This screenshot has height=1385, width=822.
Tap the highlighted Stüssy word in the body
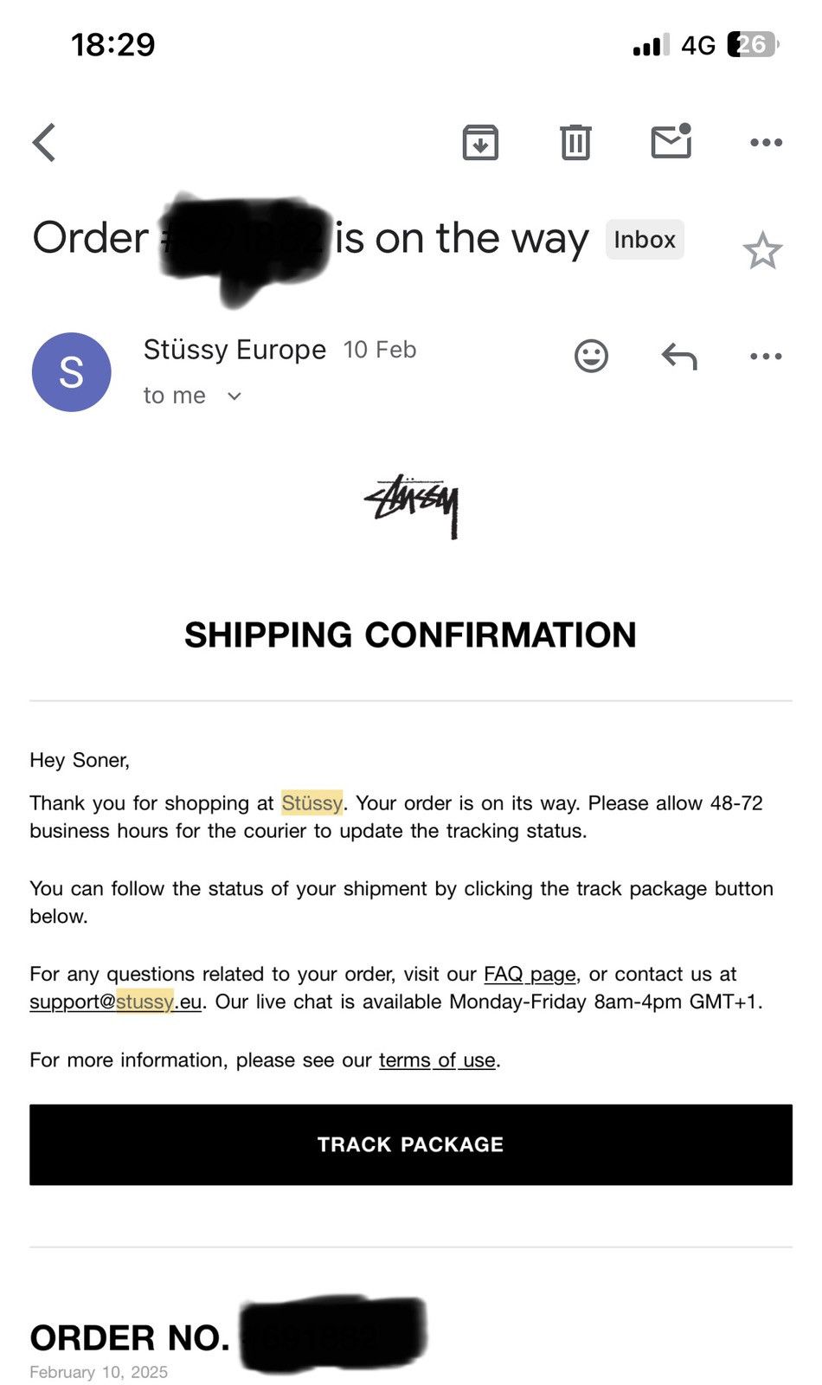(312, 802)
